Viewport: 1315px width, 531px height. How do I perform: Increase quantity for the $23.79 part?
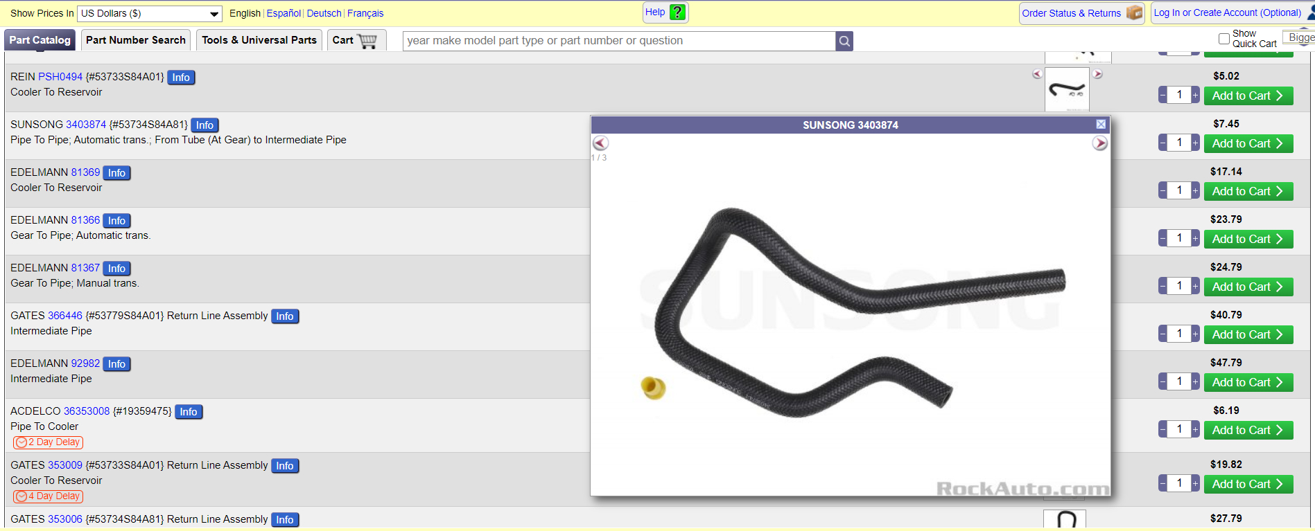click(1195, 238)
